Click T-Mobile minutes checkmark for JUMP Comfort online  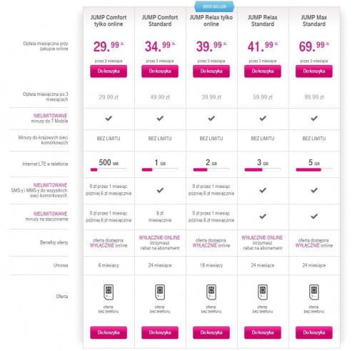[x=109, y=118]
